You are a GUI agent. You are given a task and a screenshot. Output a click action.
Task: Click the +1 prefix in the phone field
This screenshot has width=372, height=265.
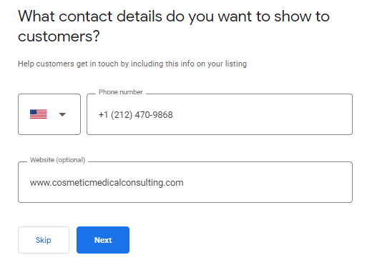pyautogui.click(x=103, y=115)
